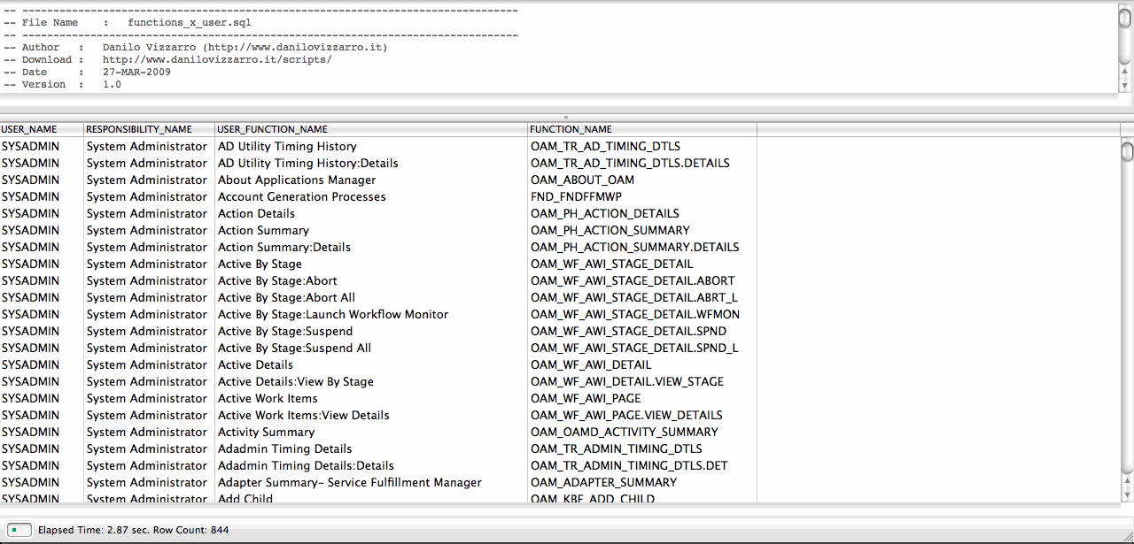
Task: Select the Active Details:View By Stage cell
Action: tap(371, 381)
